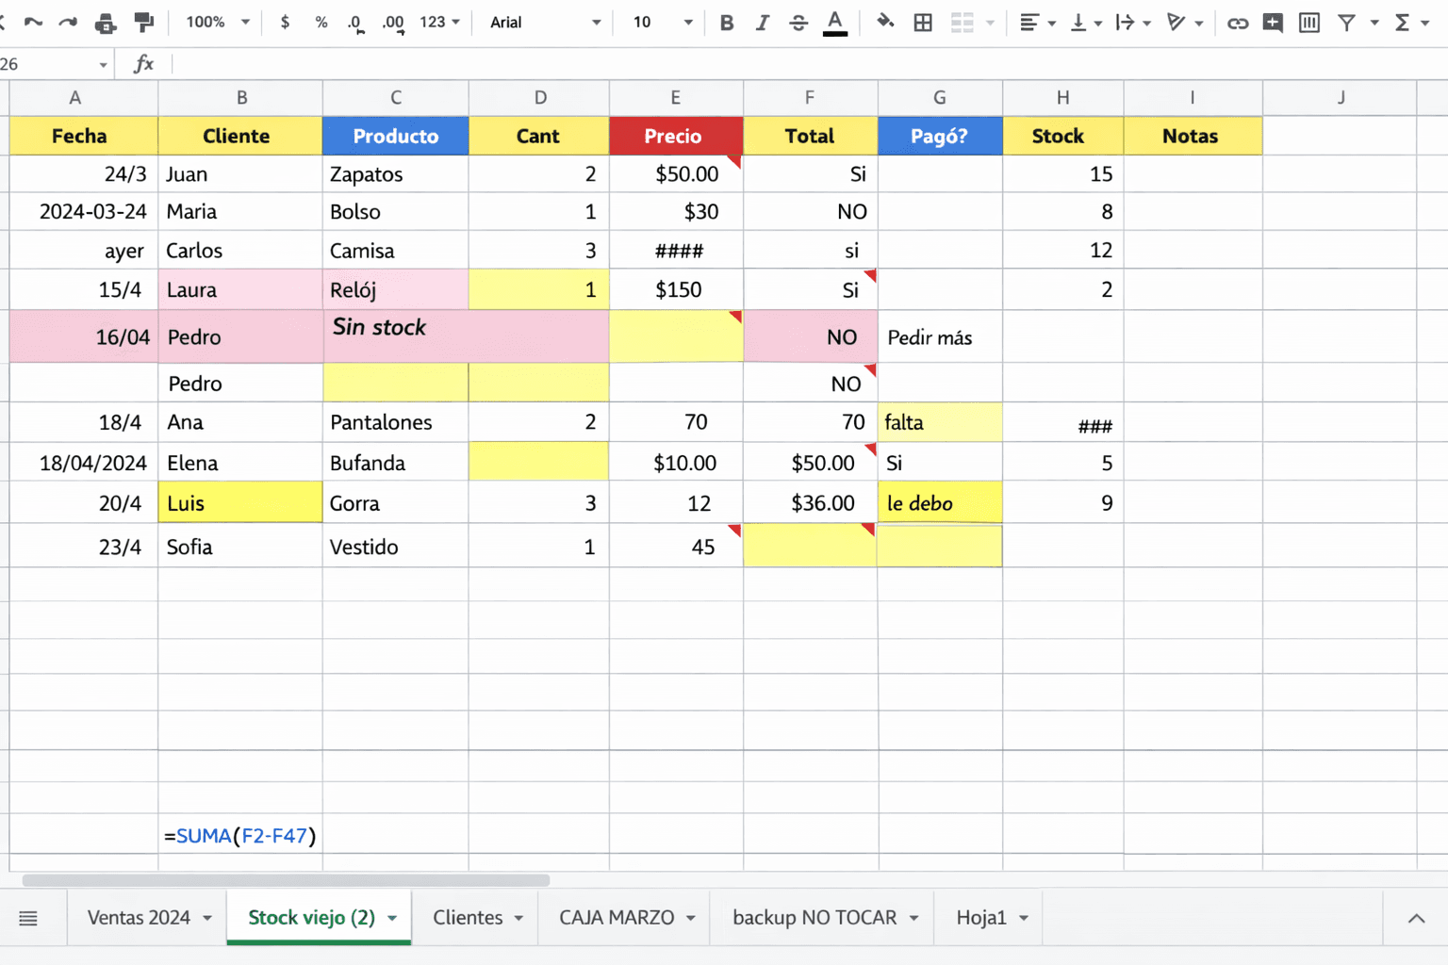Toggle bold formatting
Screen dimensions: 1448x965
[726, 23]
